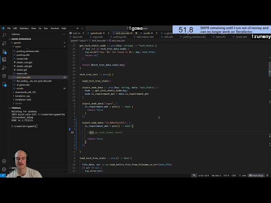Viewport: 271px width, 203px height.
Task: Open the Search view in activity bar
Action: (x=4, y=35)
